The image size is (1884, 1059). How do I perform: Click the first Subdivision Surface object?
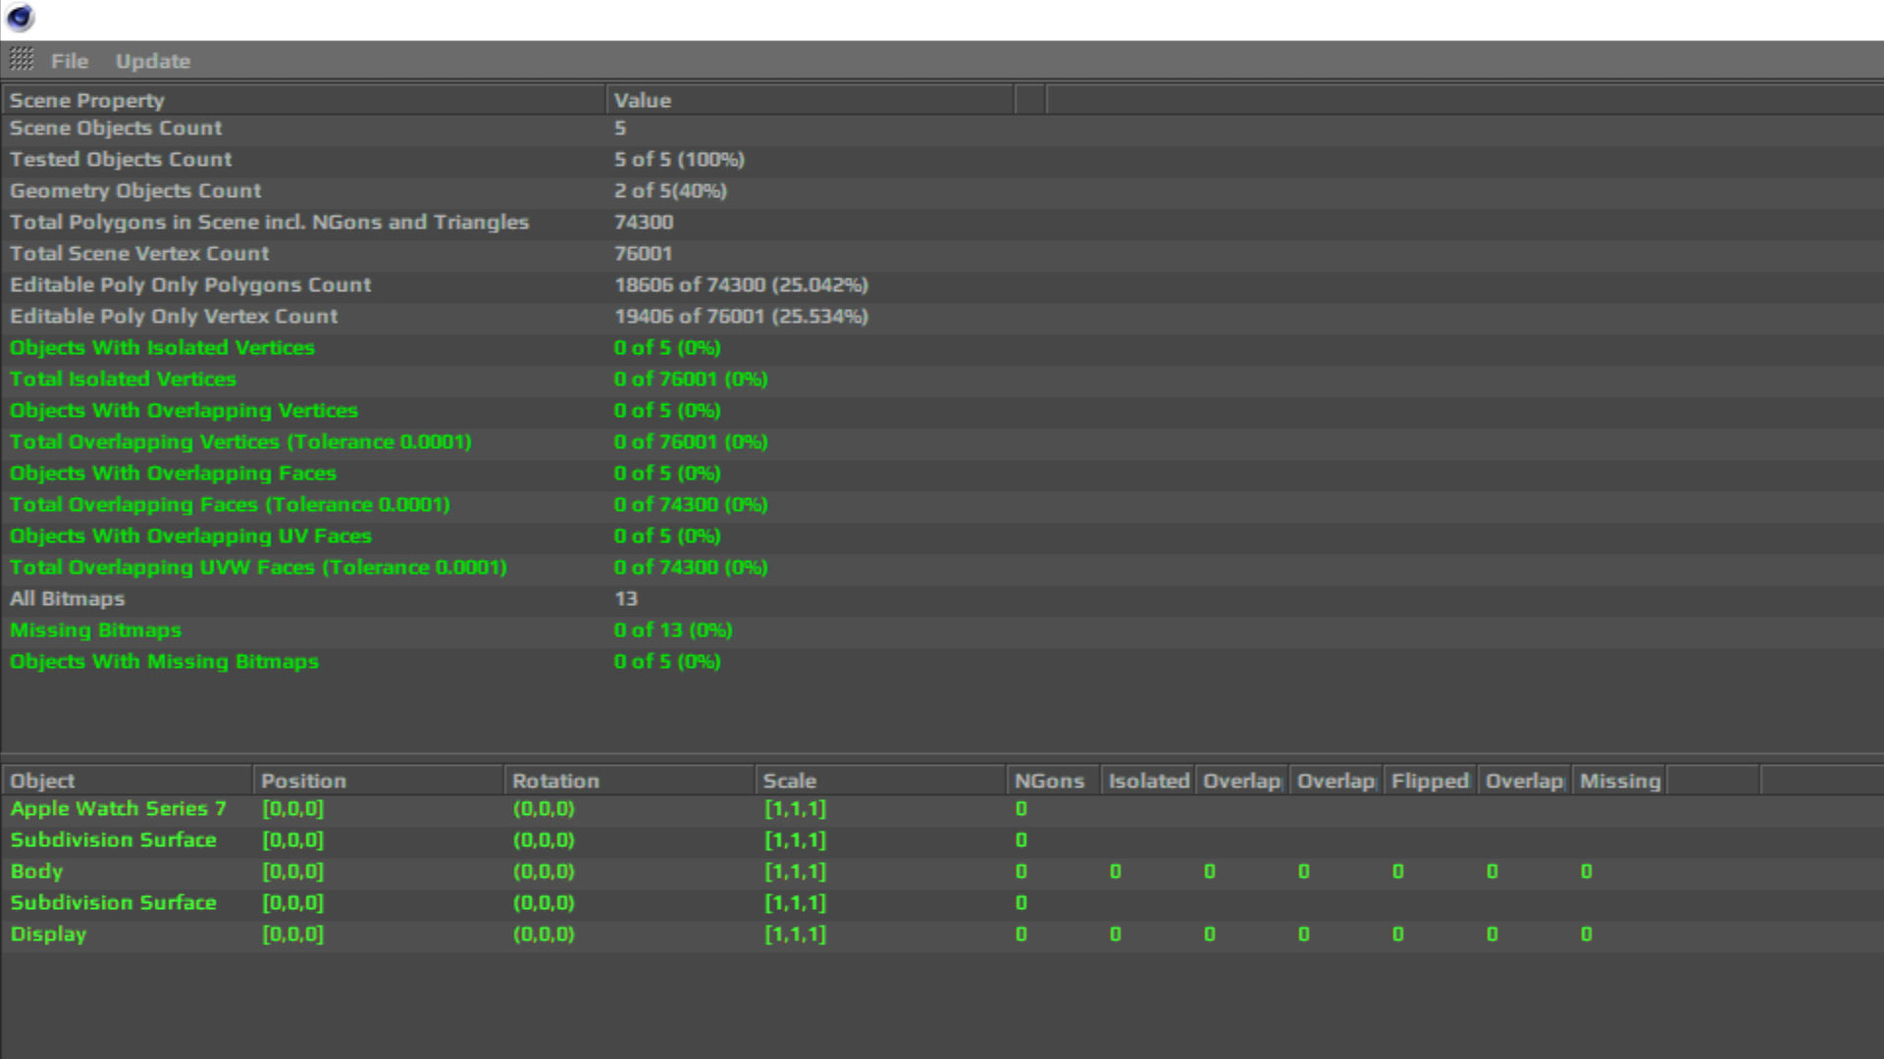113,840
